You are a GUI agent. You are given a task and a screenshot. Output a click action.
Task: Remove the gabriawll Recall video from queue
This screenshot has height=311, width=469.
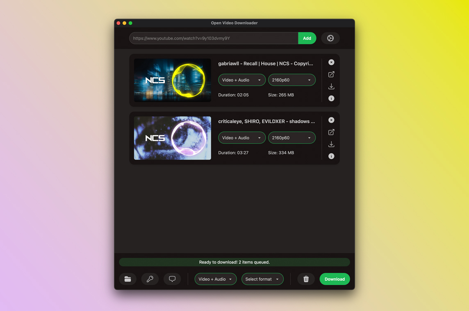click(x=331, y=62)
